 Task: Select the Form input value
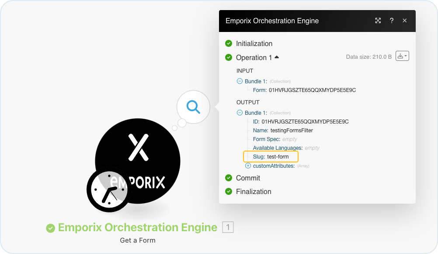[312, 90]
